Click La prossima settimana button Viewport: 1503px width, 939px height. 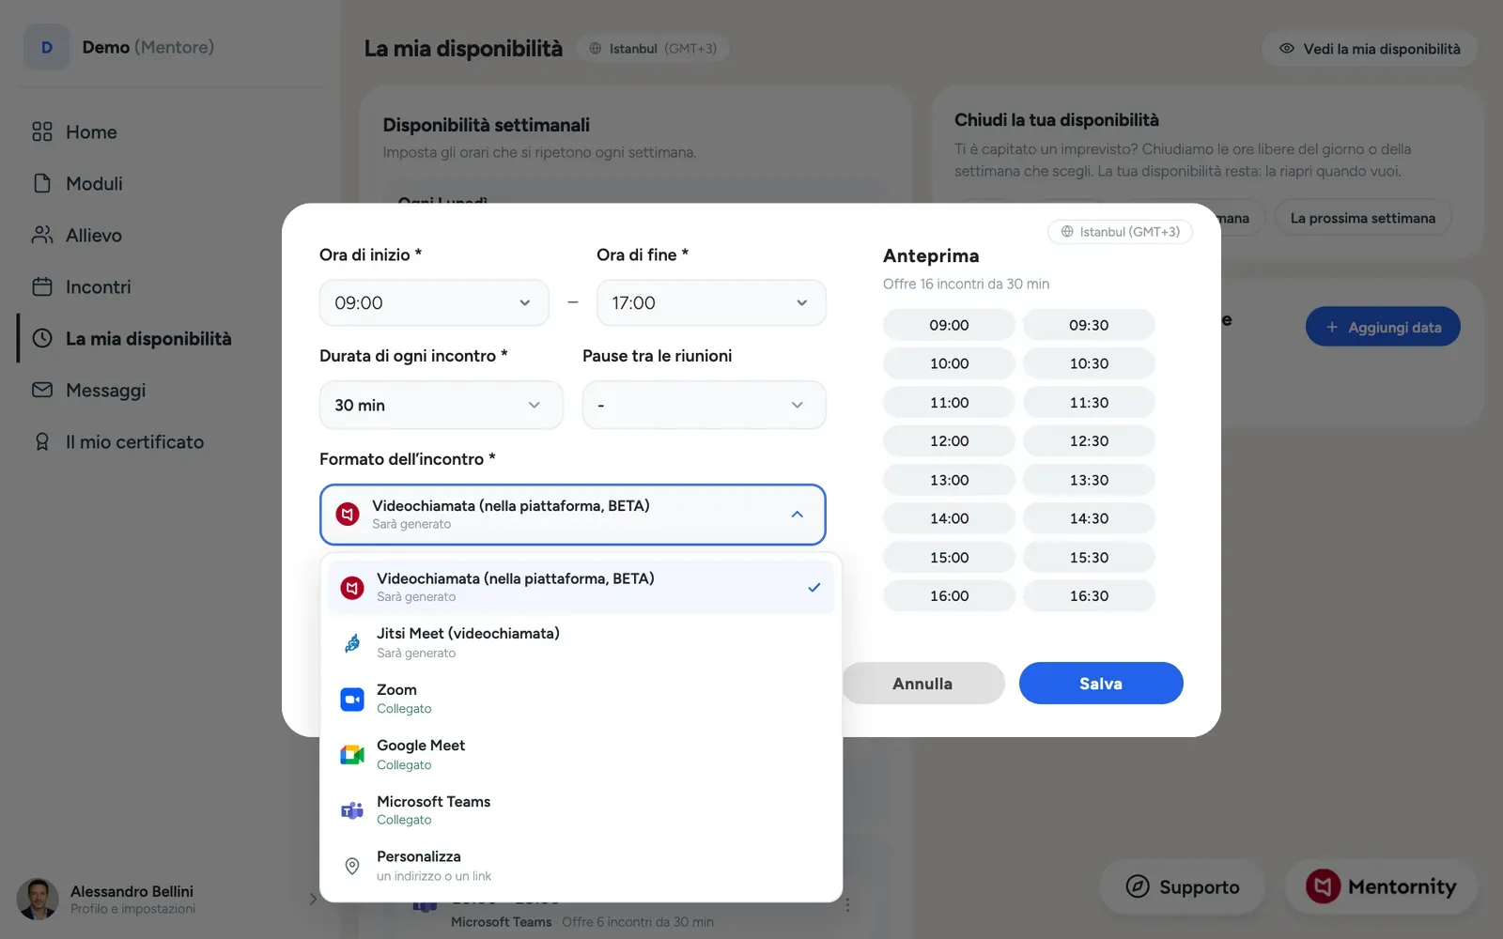(1363, 218)
